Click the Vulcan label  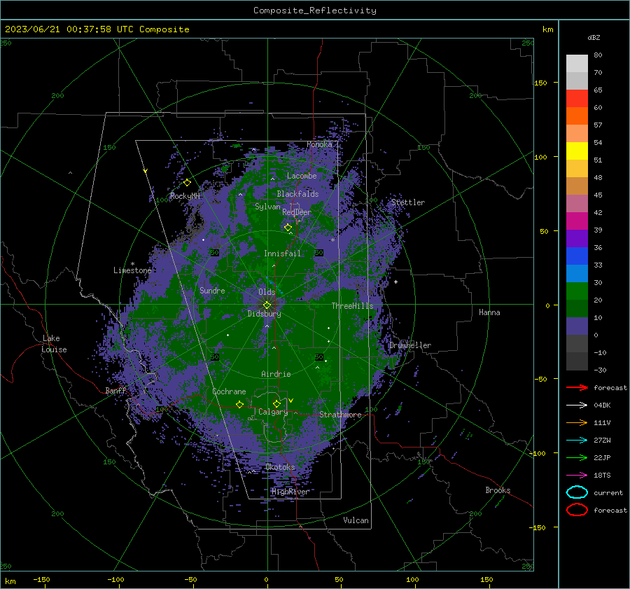pyautogui.click(x=356, y=520)
